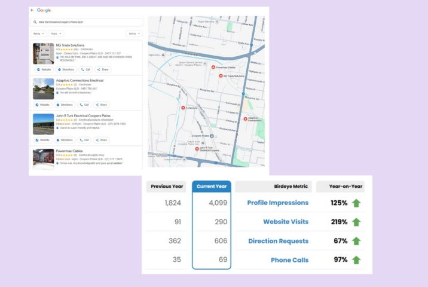Open the Hours filter dropdown
Image resolution: width=428 pixels, height=287 pixels.
[x=56, y=33]
